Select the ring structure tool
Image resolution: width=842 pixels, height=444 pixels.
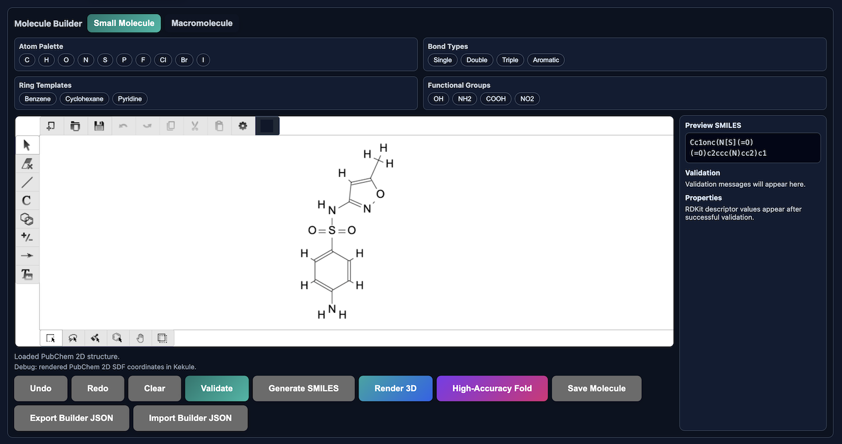point(27,219)
